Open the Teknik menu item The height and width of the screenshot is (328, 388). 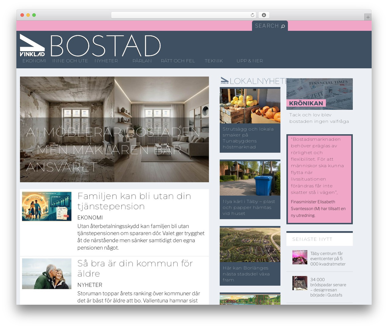(x=214, y=61)
